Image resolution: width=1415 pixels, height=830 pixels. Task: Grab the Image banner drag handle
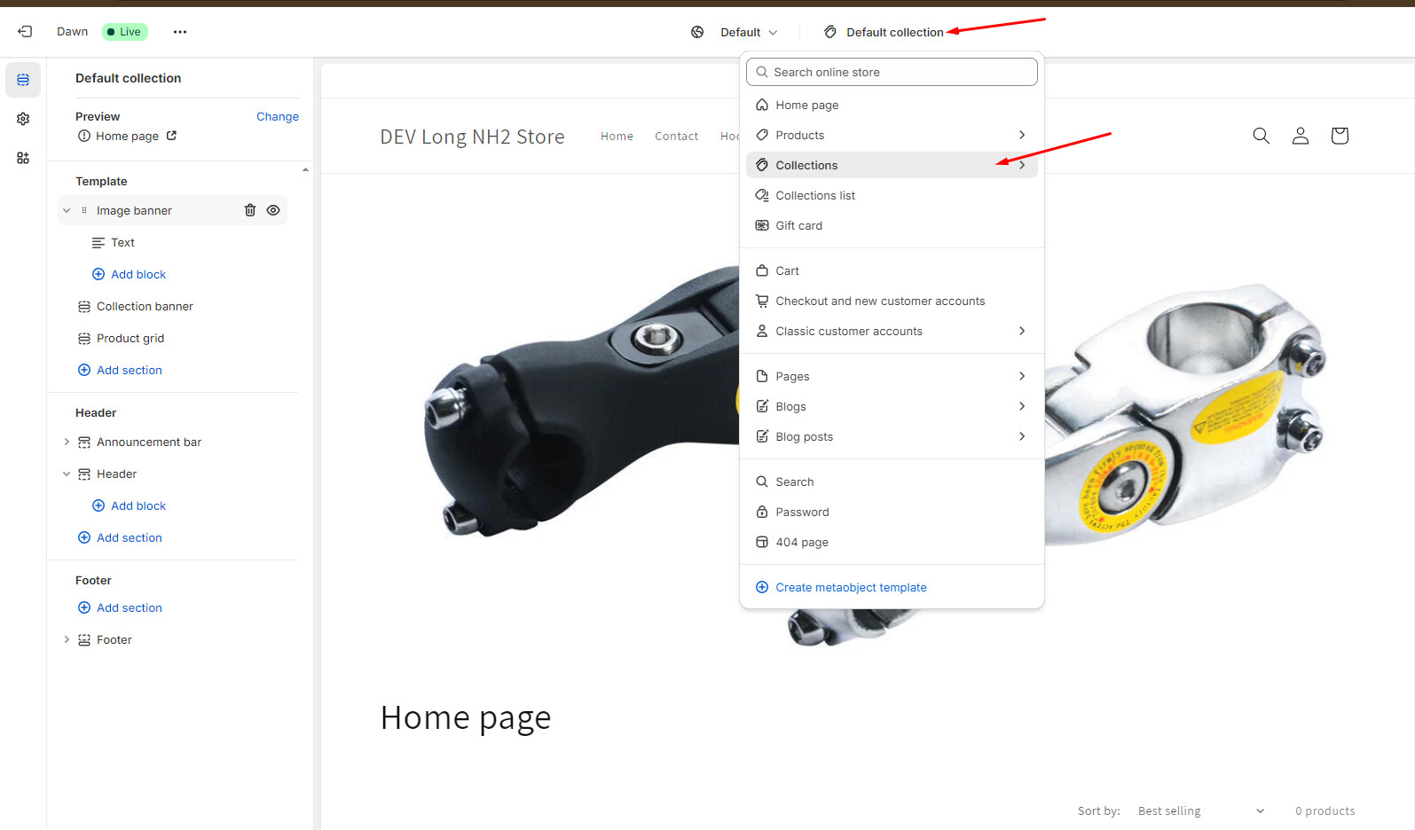[84, 210]
